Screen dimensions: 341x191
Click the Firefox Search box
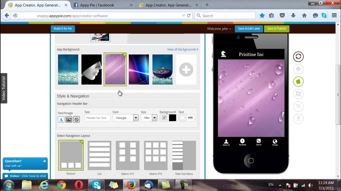coord(225,16)
